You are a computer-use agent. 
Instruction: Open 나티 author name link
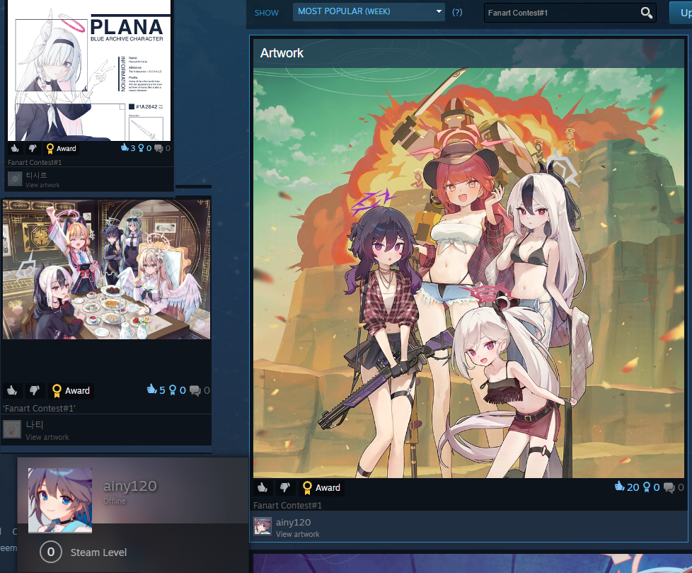[x=35, y=425]
